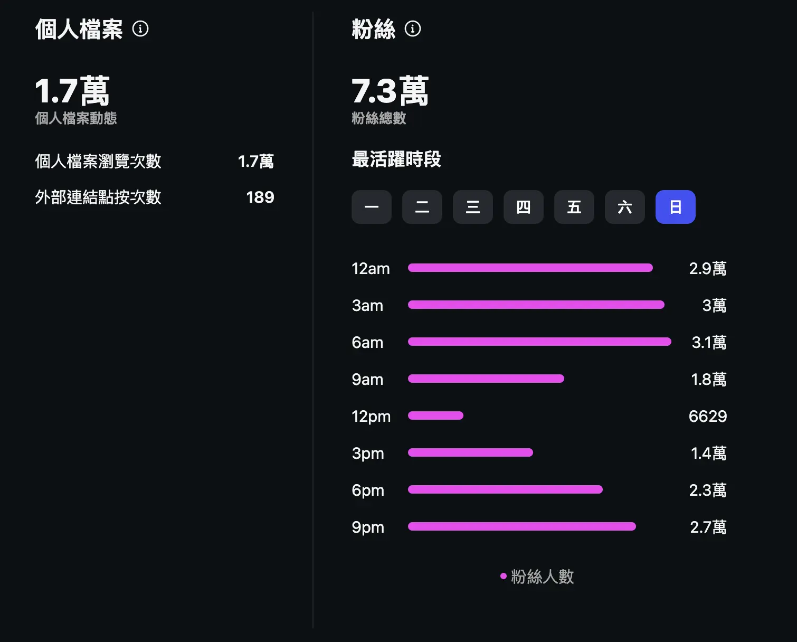Viewport: 797px width, 642px height.
Task: Click the 1.7萬 profile activity headline figure
Action: point(72,91)
